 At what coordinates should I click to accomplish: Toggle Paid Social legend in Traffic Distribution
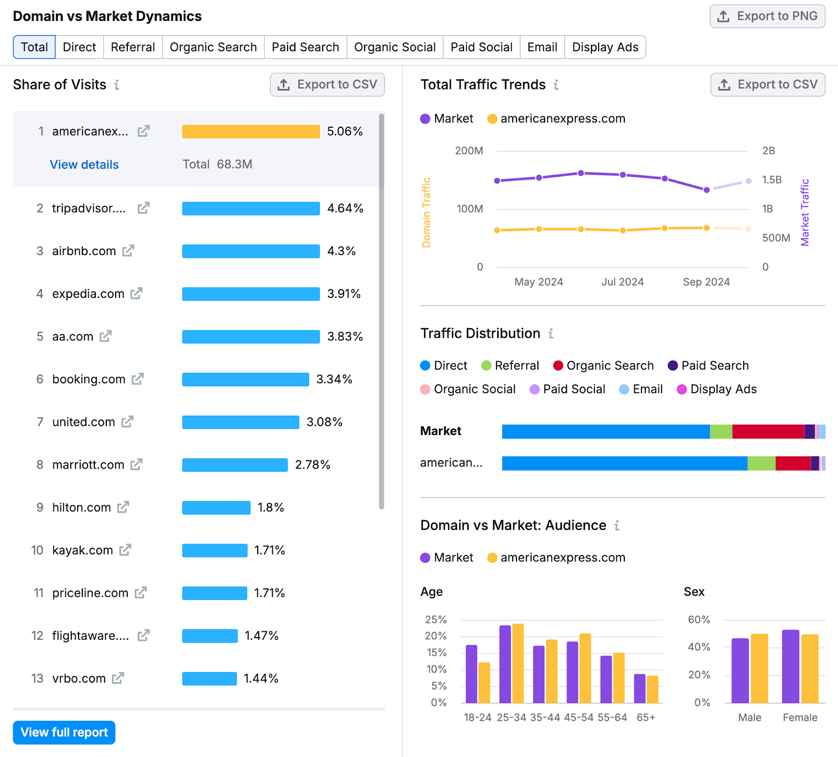coord(567,389)
